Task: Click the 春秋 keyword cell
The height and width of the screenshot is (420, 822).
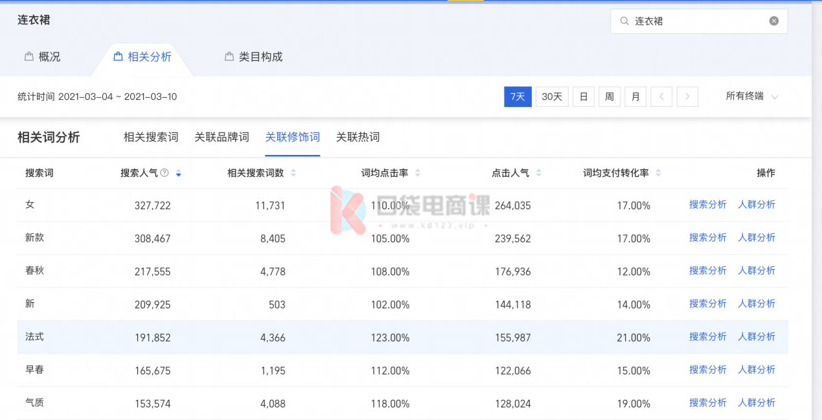Action: 35,271
